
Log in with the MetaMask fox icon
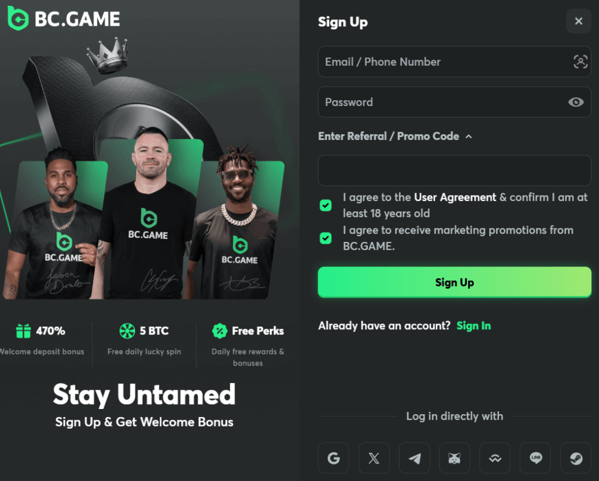pos(455,458)
